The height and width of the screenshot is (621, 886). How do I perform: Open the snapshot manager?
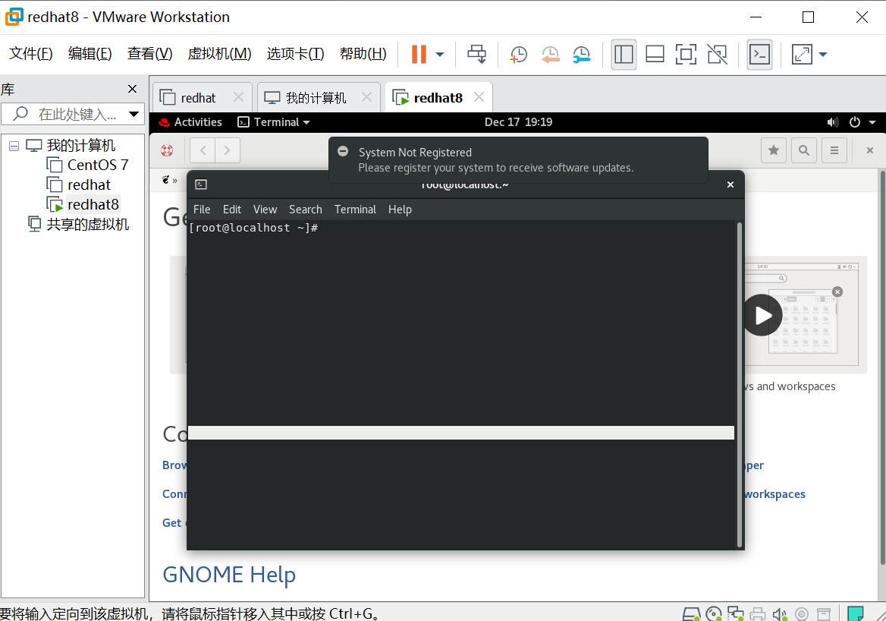[581, 55]
